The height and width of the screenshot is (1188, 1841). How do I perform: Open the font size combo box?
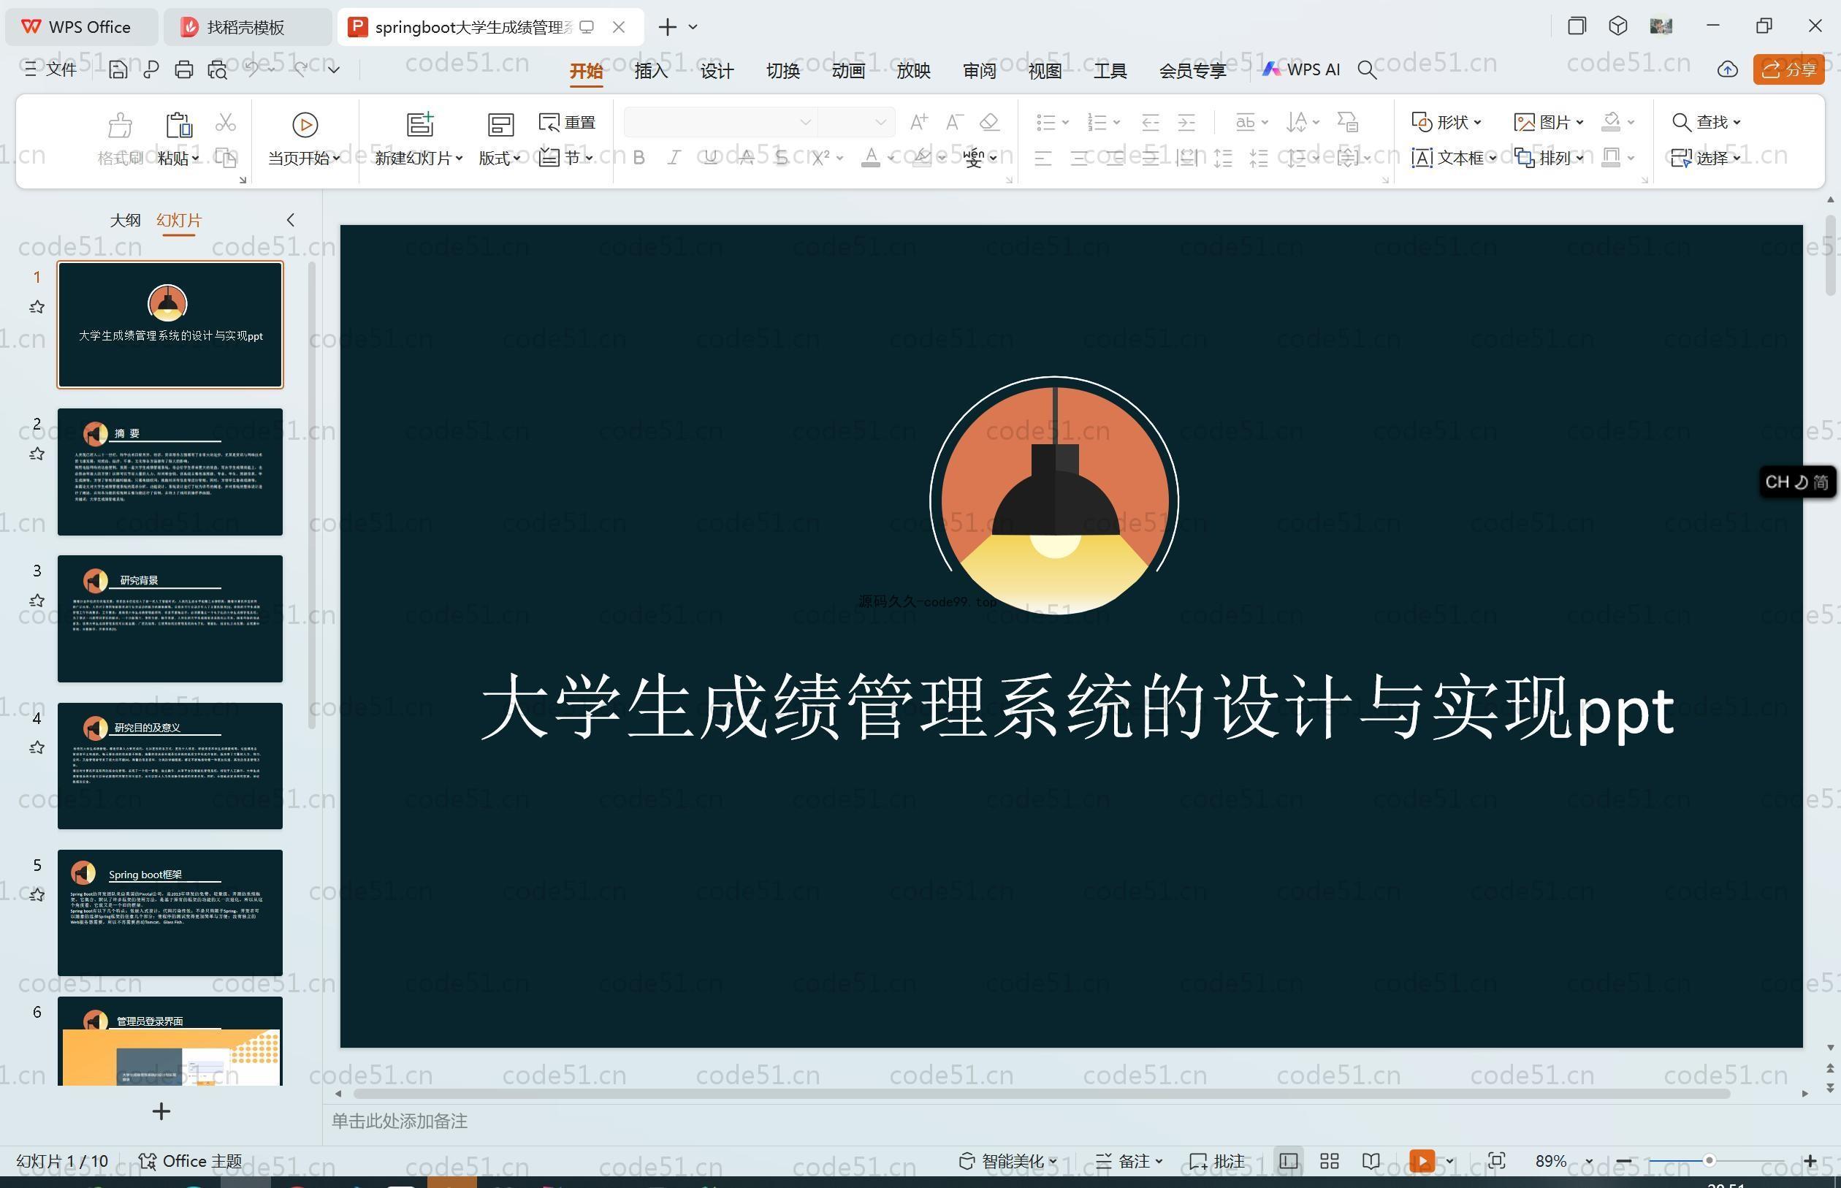(856, 122)
